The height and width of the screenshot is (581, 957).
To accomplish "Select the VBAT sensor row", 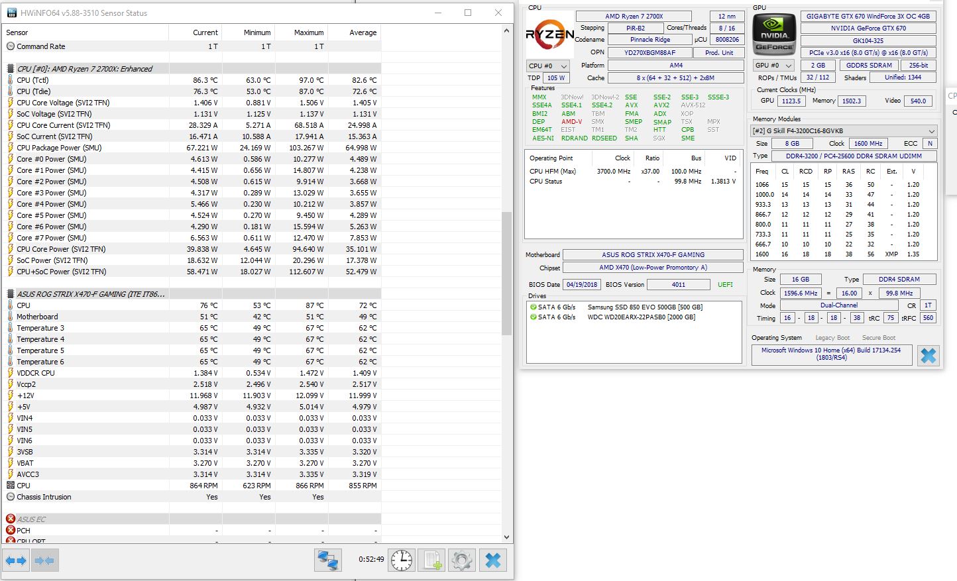I will [192, 463].
